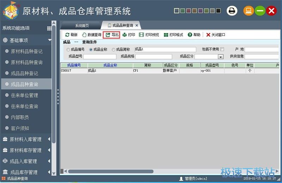
Task: Click the white round printer icon in header
Action: click(x=232, y=11)
